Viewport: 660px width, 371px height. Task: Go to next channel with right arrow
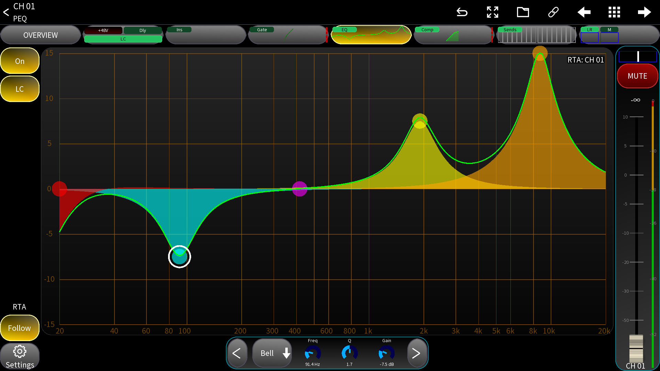click(644, 12)
